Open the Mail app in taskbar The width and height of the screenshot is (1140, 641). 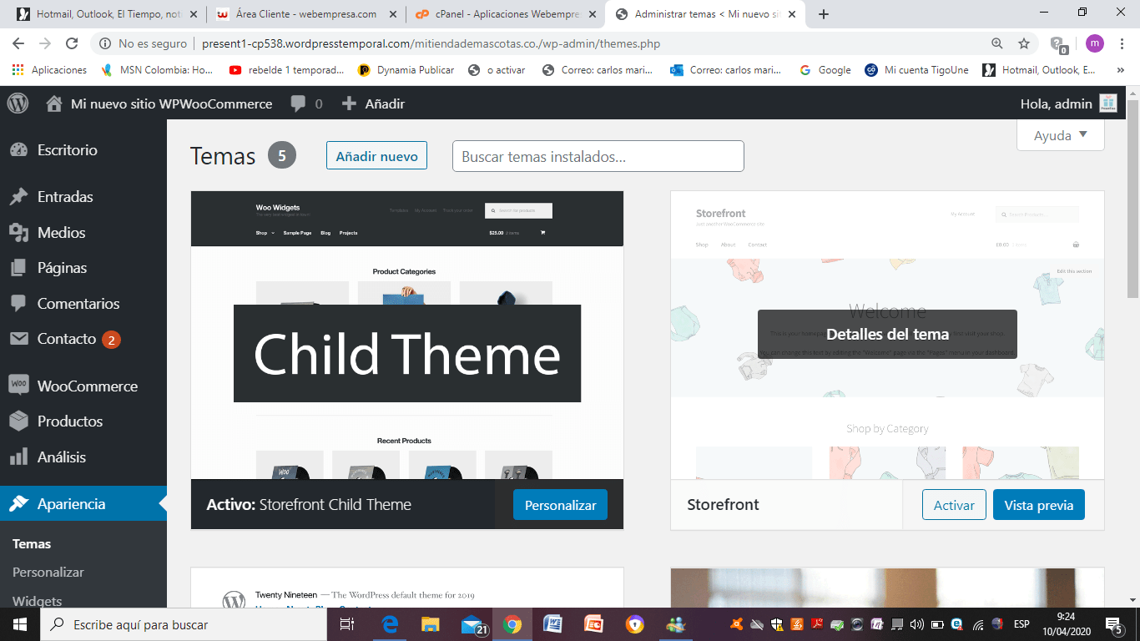tap(472, 624)
